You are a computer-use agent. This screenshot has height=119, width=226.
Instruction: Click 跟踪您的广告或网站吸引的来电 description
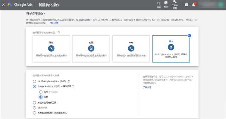pyautogui.click(x=131, y=56)
